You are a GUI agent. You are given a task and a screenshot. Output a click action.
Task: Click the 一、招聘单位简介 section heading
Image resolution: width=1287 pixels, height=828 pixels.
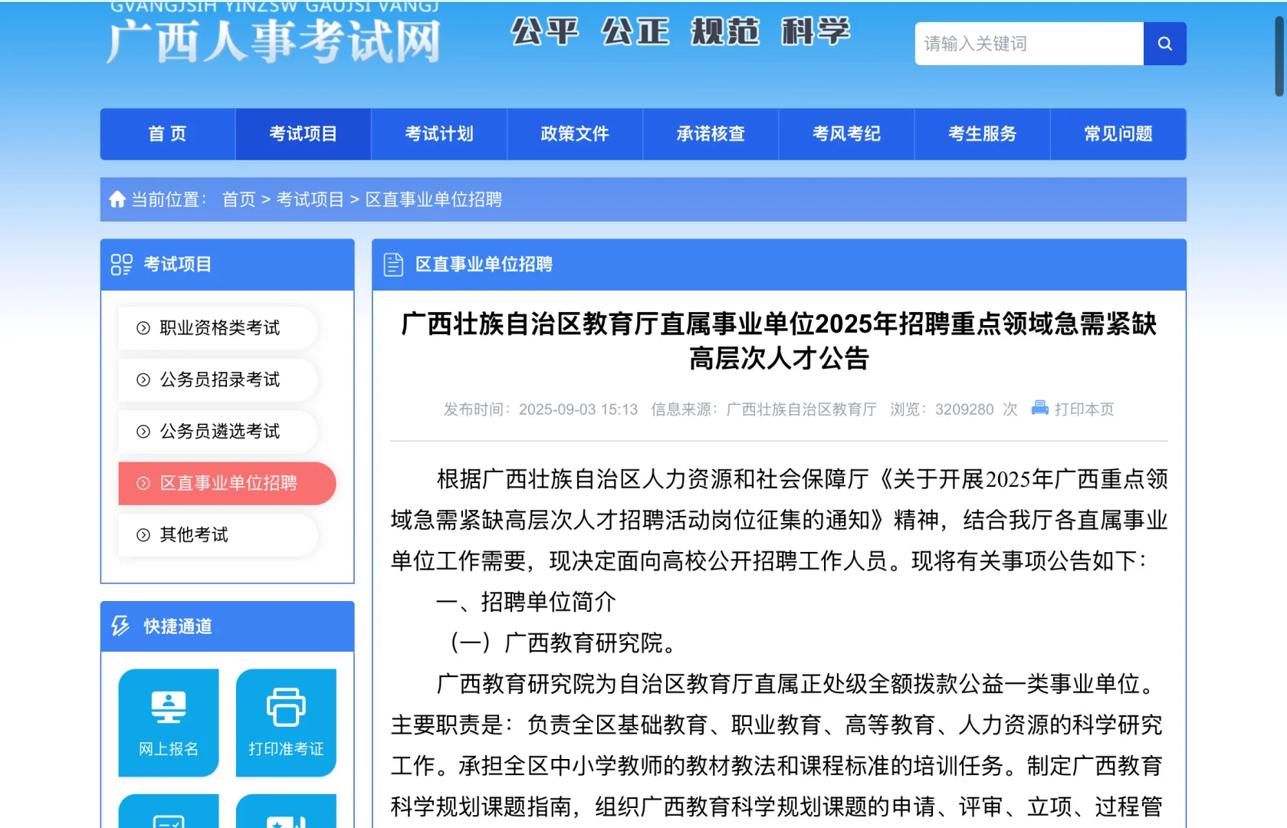pyautogui.click(x=526, y=602)
